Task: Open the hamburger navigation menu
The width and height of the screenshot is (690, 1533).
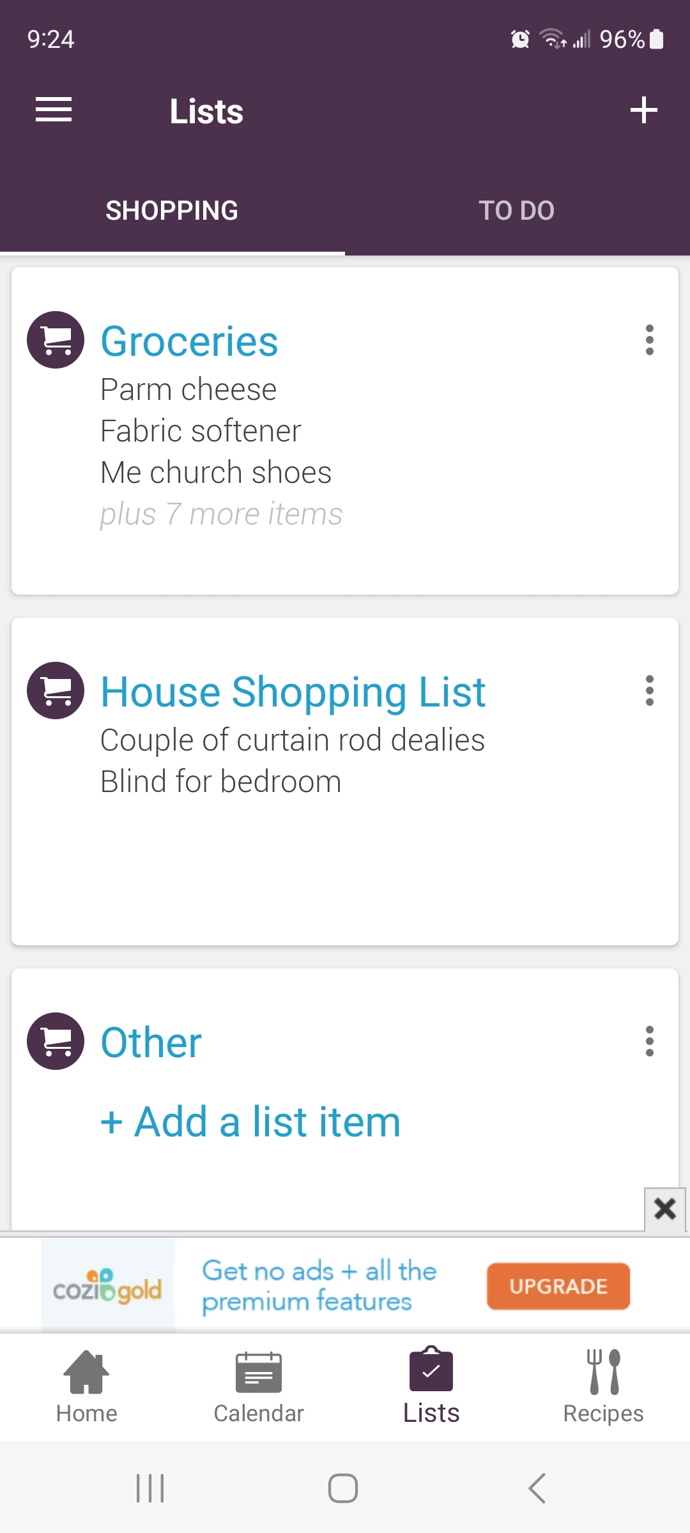Action: click(x=54, y=110)
